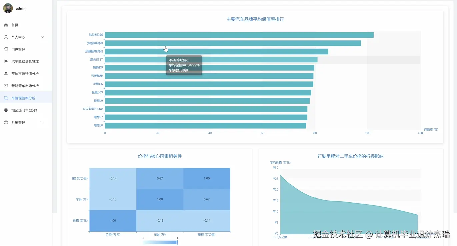
Task: Select the 车辆保值率分析 menu item
Action: 26,98
